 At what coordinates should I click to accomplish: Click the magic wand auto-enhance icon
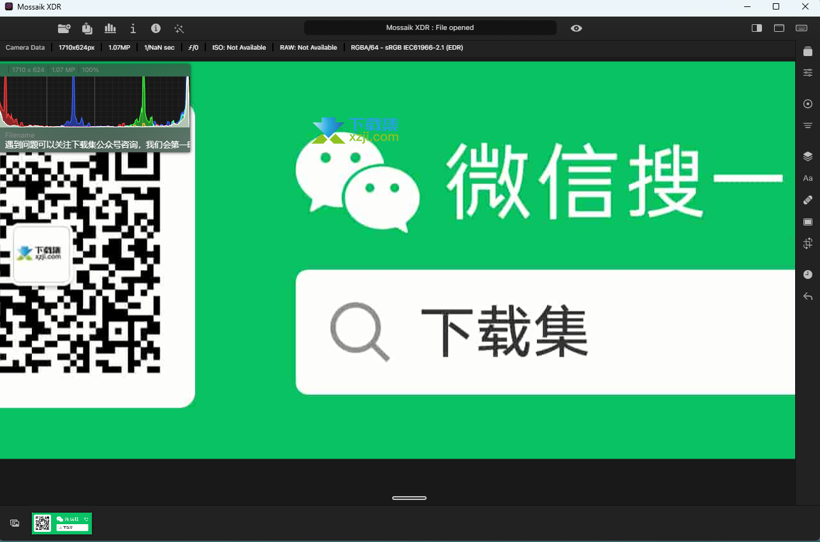pyautogui.click(x=179, y=29)
